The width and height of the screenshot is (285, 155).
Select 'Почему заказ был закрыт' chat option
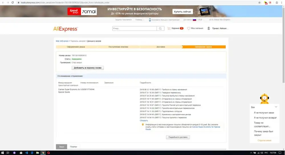tap(263, 133)
